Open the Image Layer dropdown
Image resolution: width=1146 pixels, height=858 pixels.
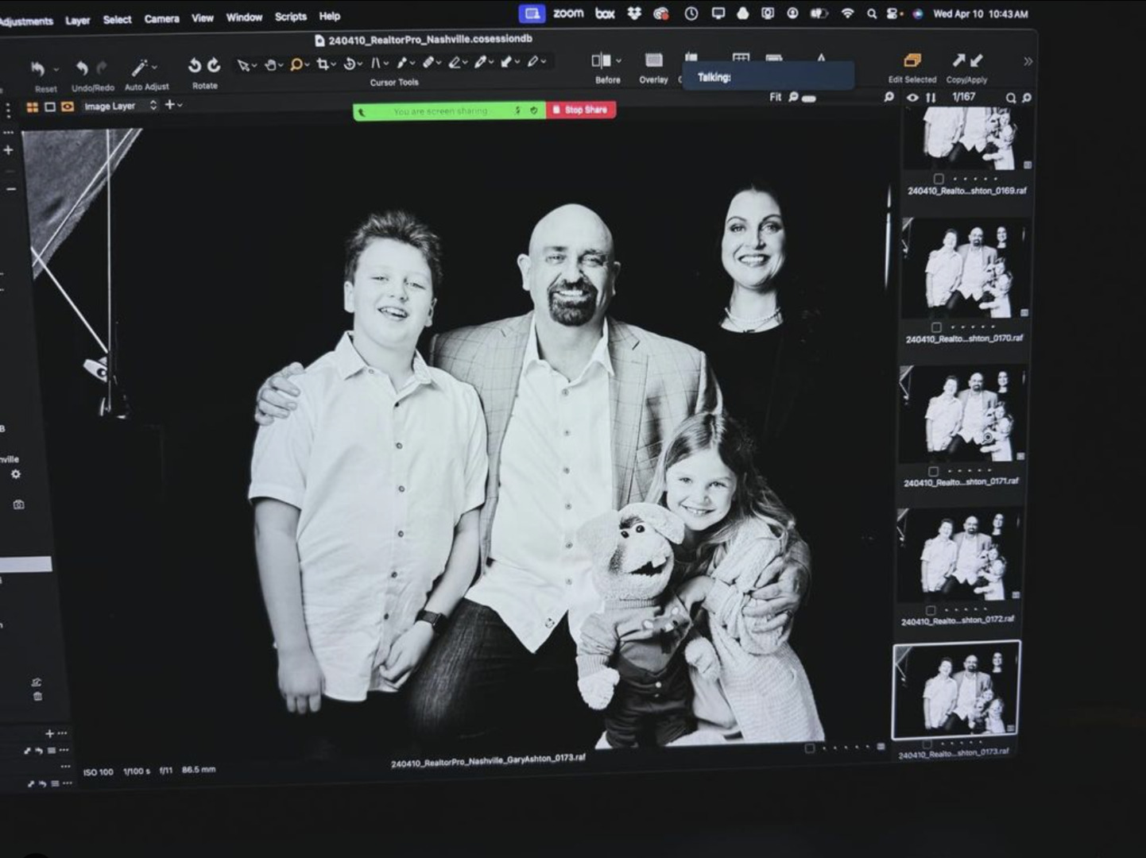coord(119,106)
